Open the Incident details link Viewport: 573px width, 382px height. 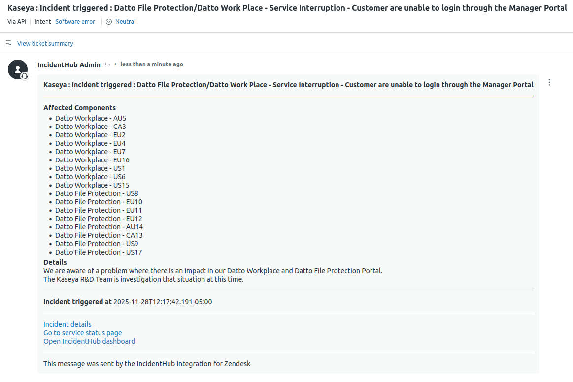point(67,324)
